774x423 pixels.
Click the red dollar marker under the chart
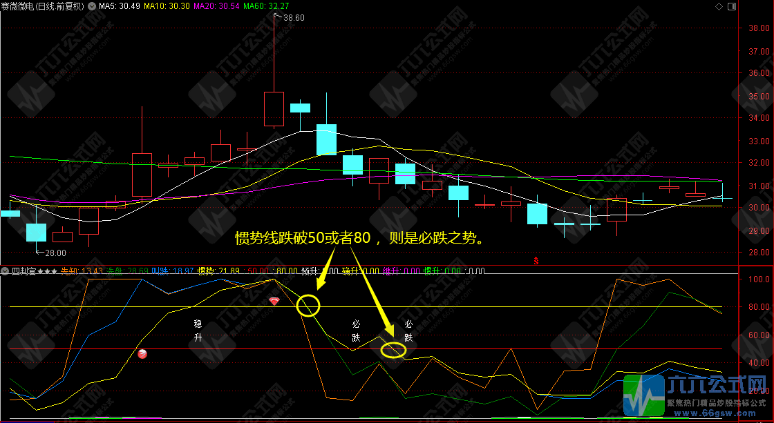pyautogui.click(x=537, y=260)
